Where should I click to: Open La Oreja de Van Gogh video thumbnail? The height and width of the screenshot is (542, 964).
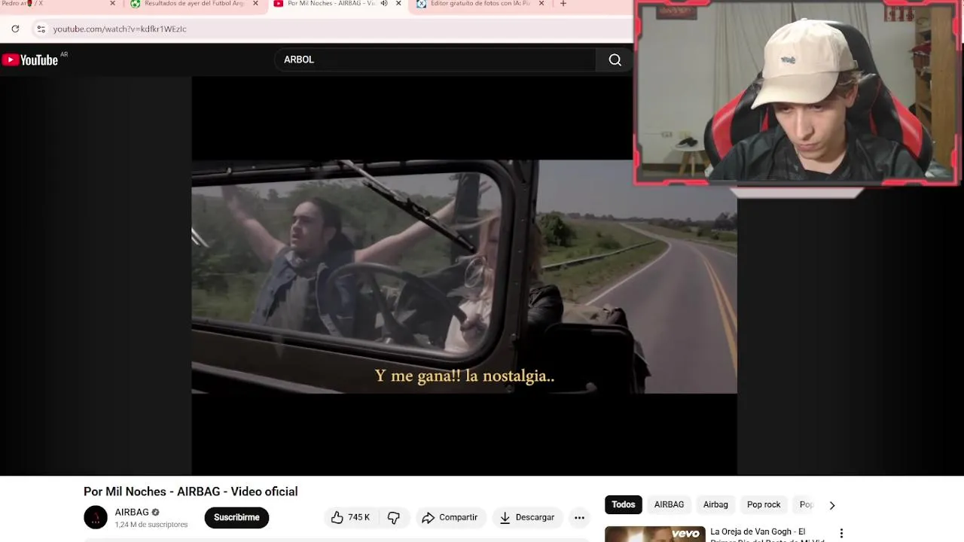click(x=655, y=534)
